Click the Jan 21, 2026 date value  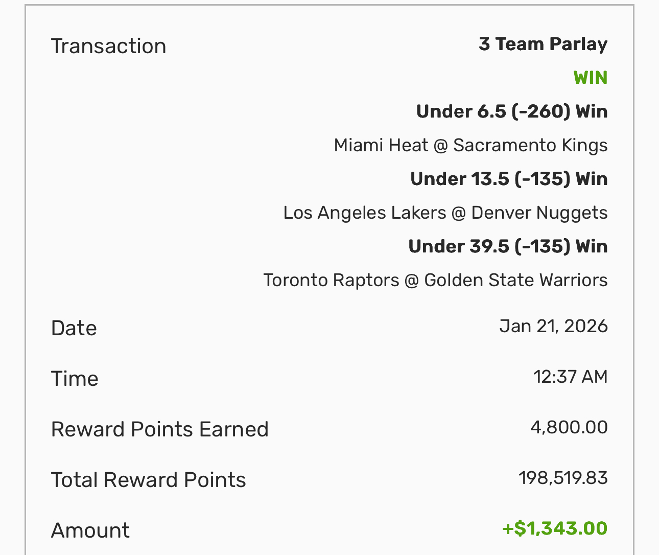(x=553, y=326)
